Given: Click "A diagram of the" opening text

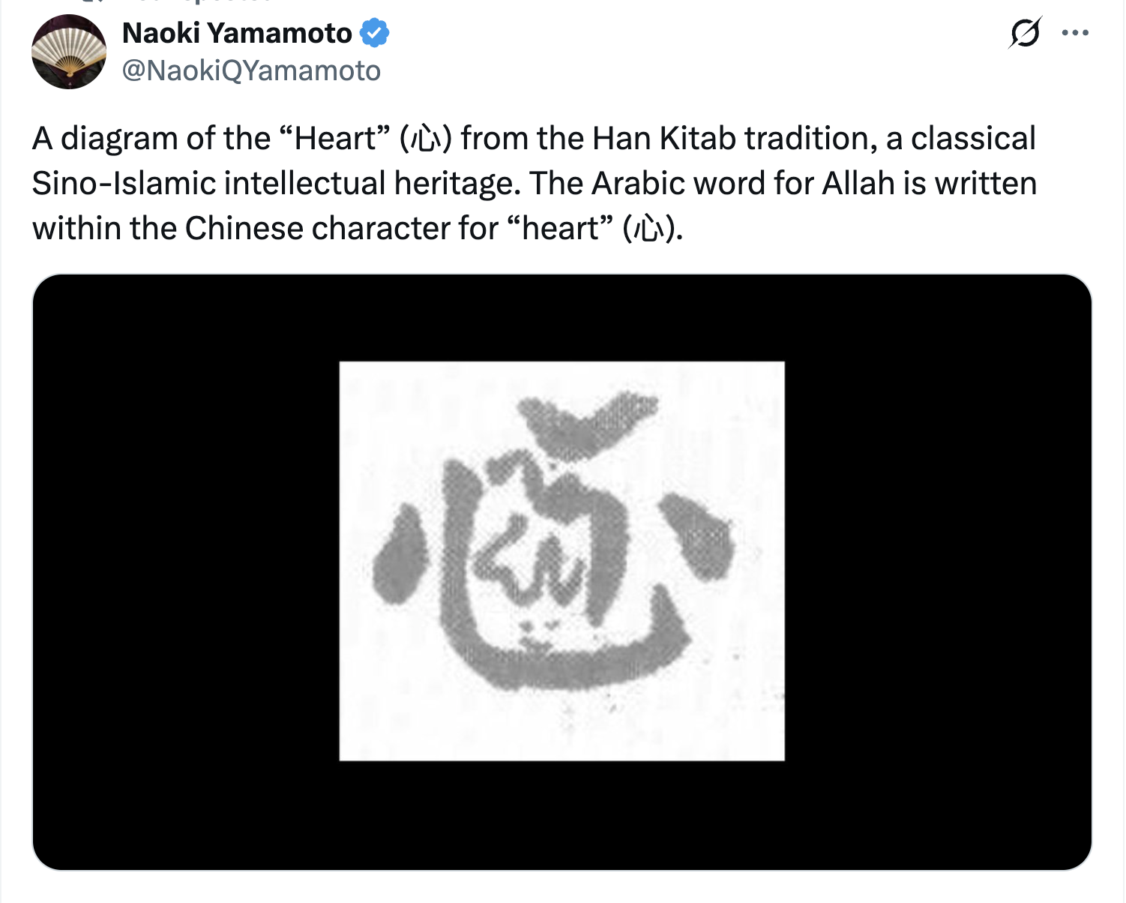Looking at the screenshot, I should click(151, 139).
